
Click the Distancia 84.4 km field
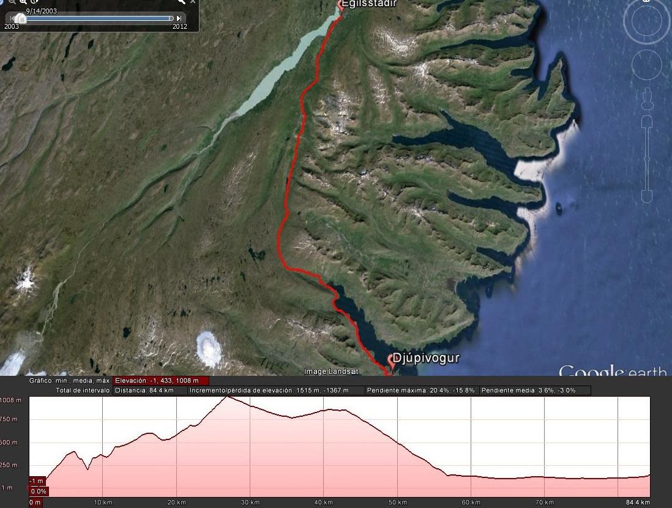click(x=150, y=390)
